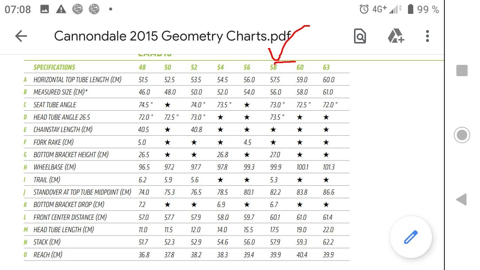Tap the 57.9 stack value
Screen dimensions: 480x270
pyautogui.click(x=275, y=242)
